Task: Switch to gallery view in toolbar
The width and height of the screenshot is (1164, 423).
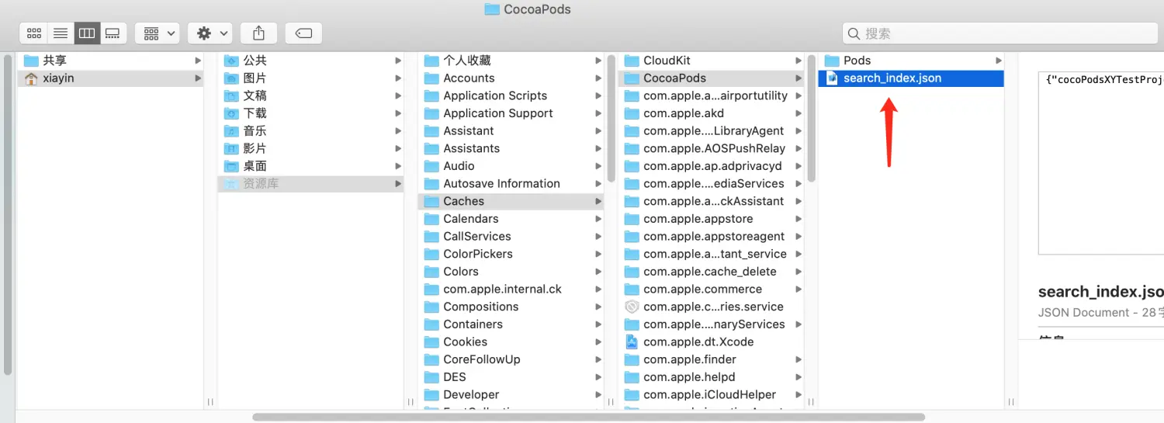Action: coord(113,33)
